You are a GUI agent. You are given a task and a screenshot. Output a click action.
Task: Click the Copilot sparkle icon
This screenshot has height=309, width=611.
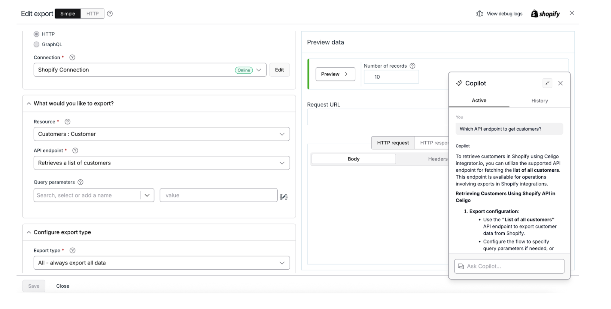tap(459, 83)
